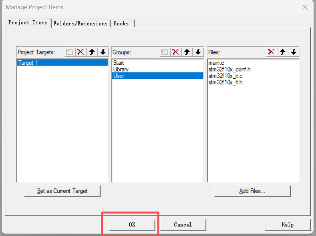Delete the selected group
316x236 pixels.
[x=176, y=52]
